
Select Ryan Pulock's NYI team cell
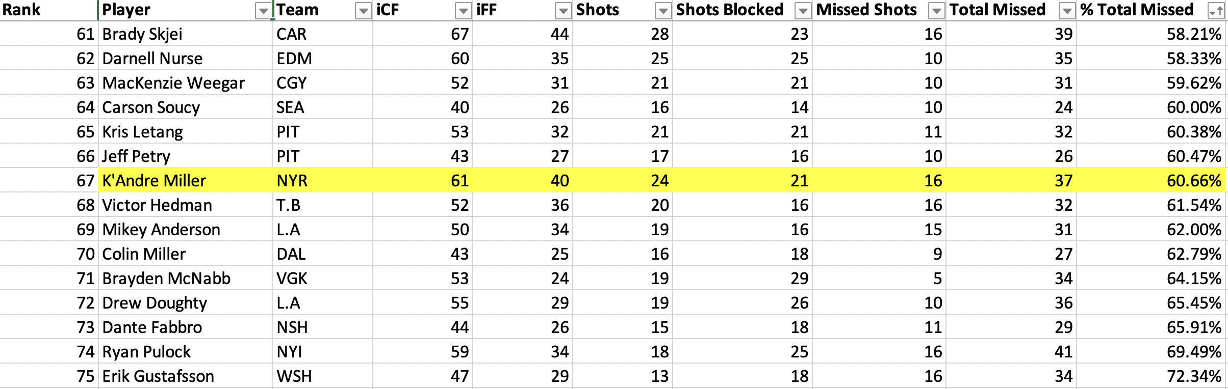coord(322,351)
